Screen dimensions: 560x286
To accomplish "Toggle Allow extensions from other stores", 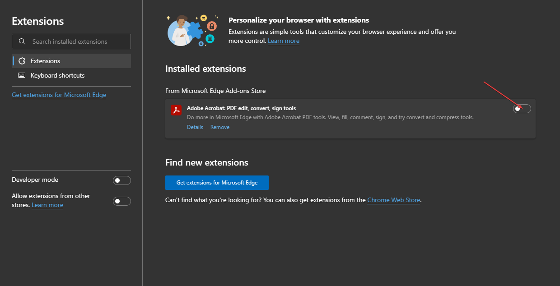I will pyautogui.click(x=121, y=201).
